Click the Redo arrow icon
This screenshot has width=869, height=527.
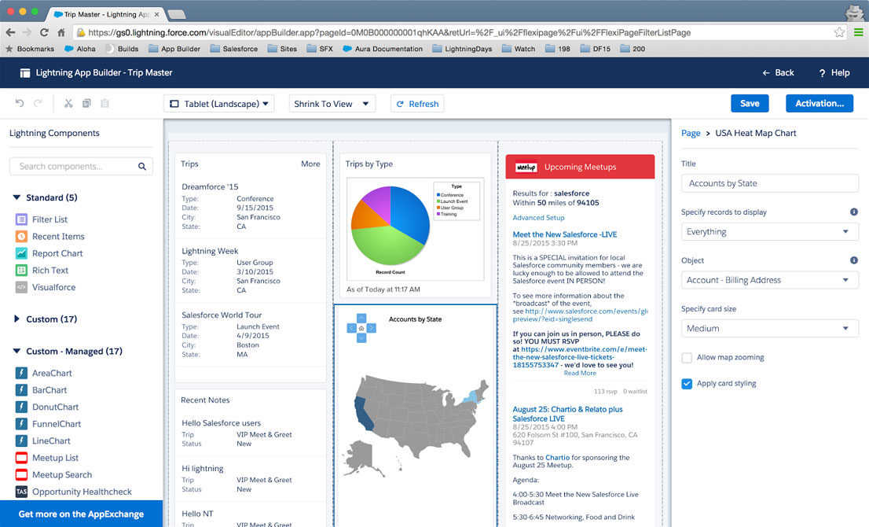tap(38, 103)
